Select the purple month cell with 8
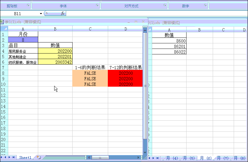This screenshot has height=162, width=248. 23,40
